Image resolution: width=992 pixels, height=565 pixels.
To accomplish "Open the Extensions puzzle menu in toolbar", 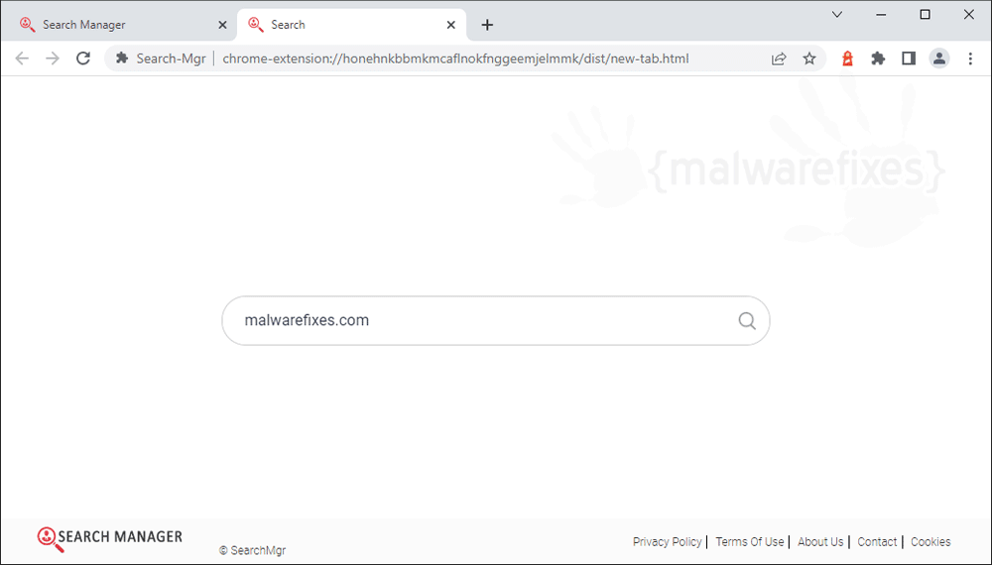I will tap(878, 58).
